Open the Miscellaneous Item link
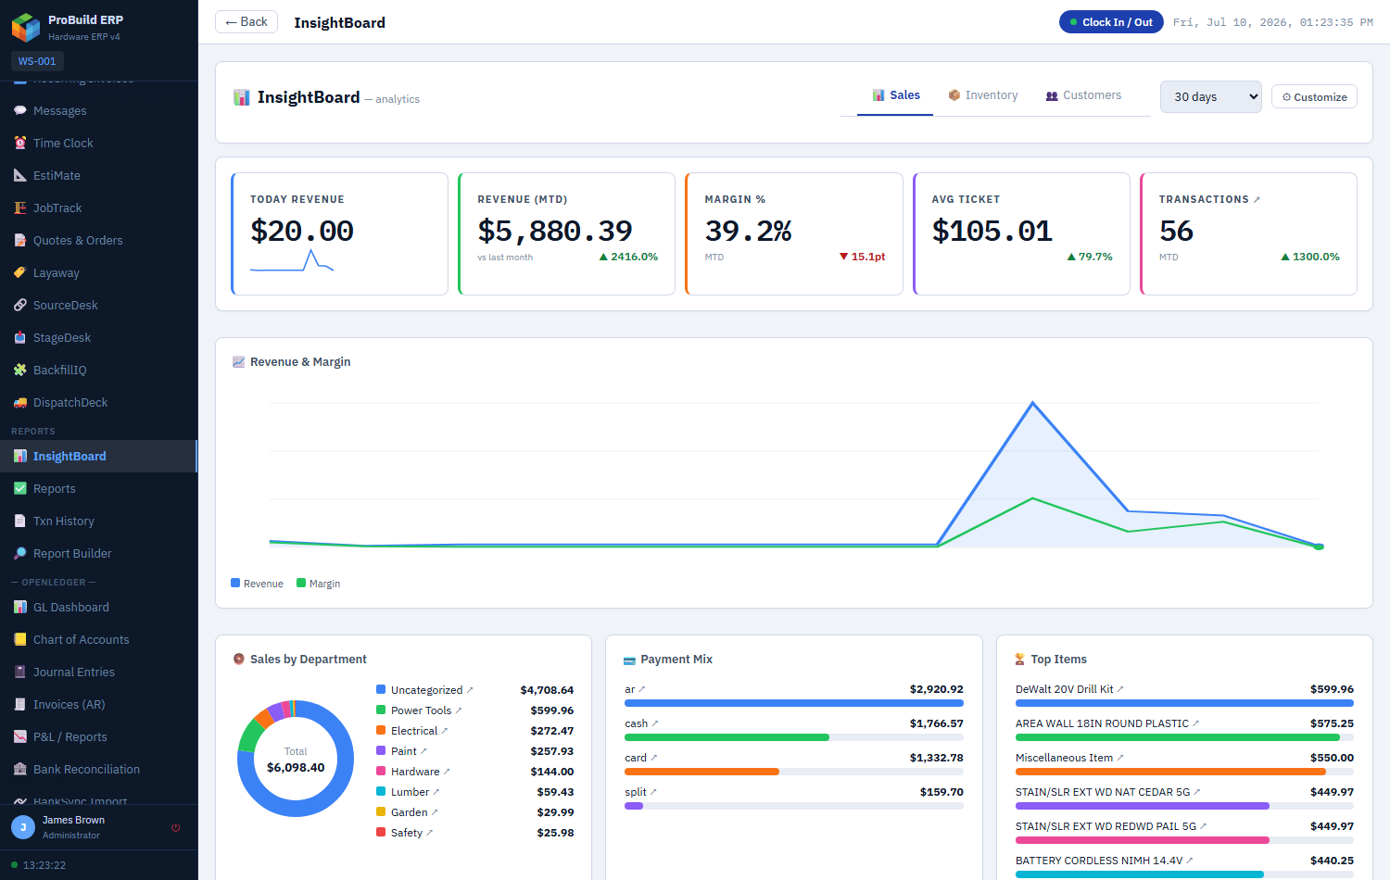 [1069, 758]
